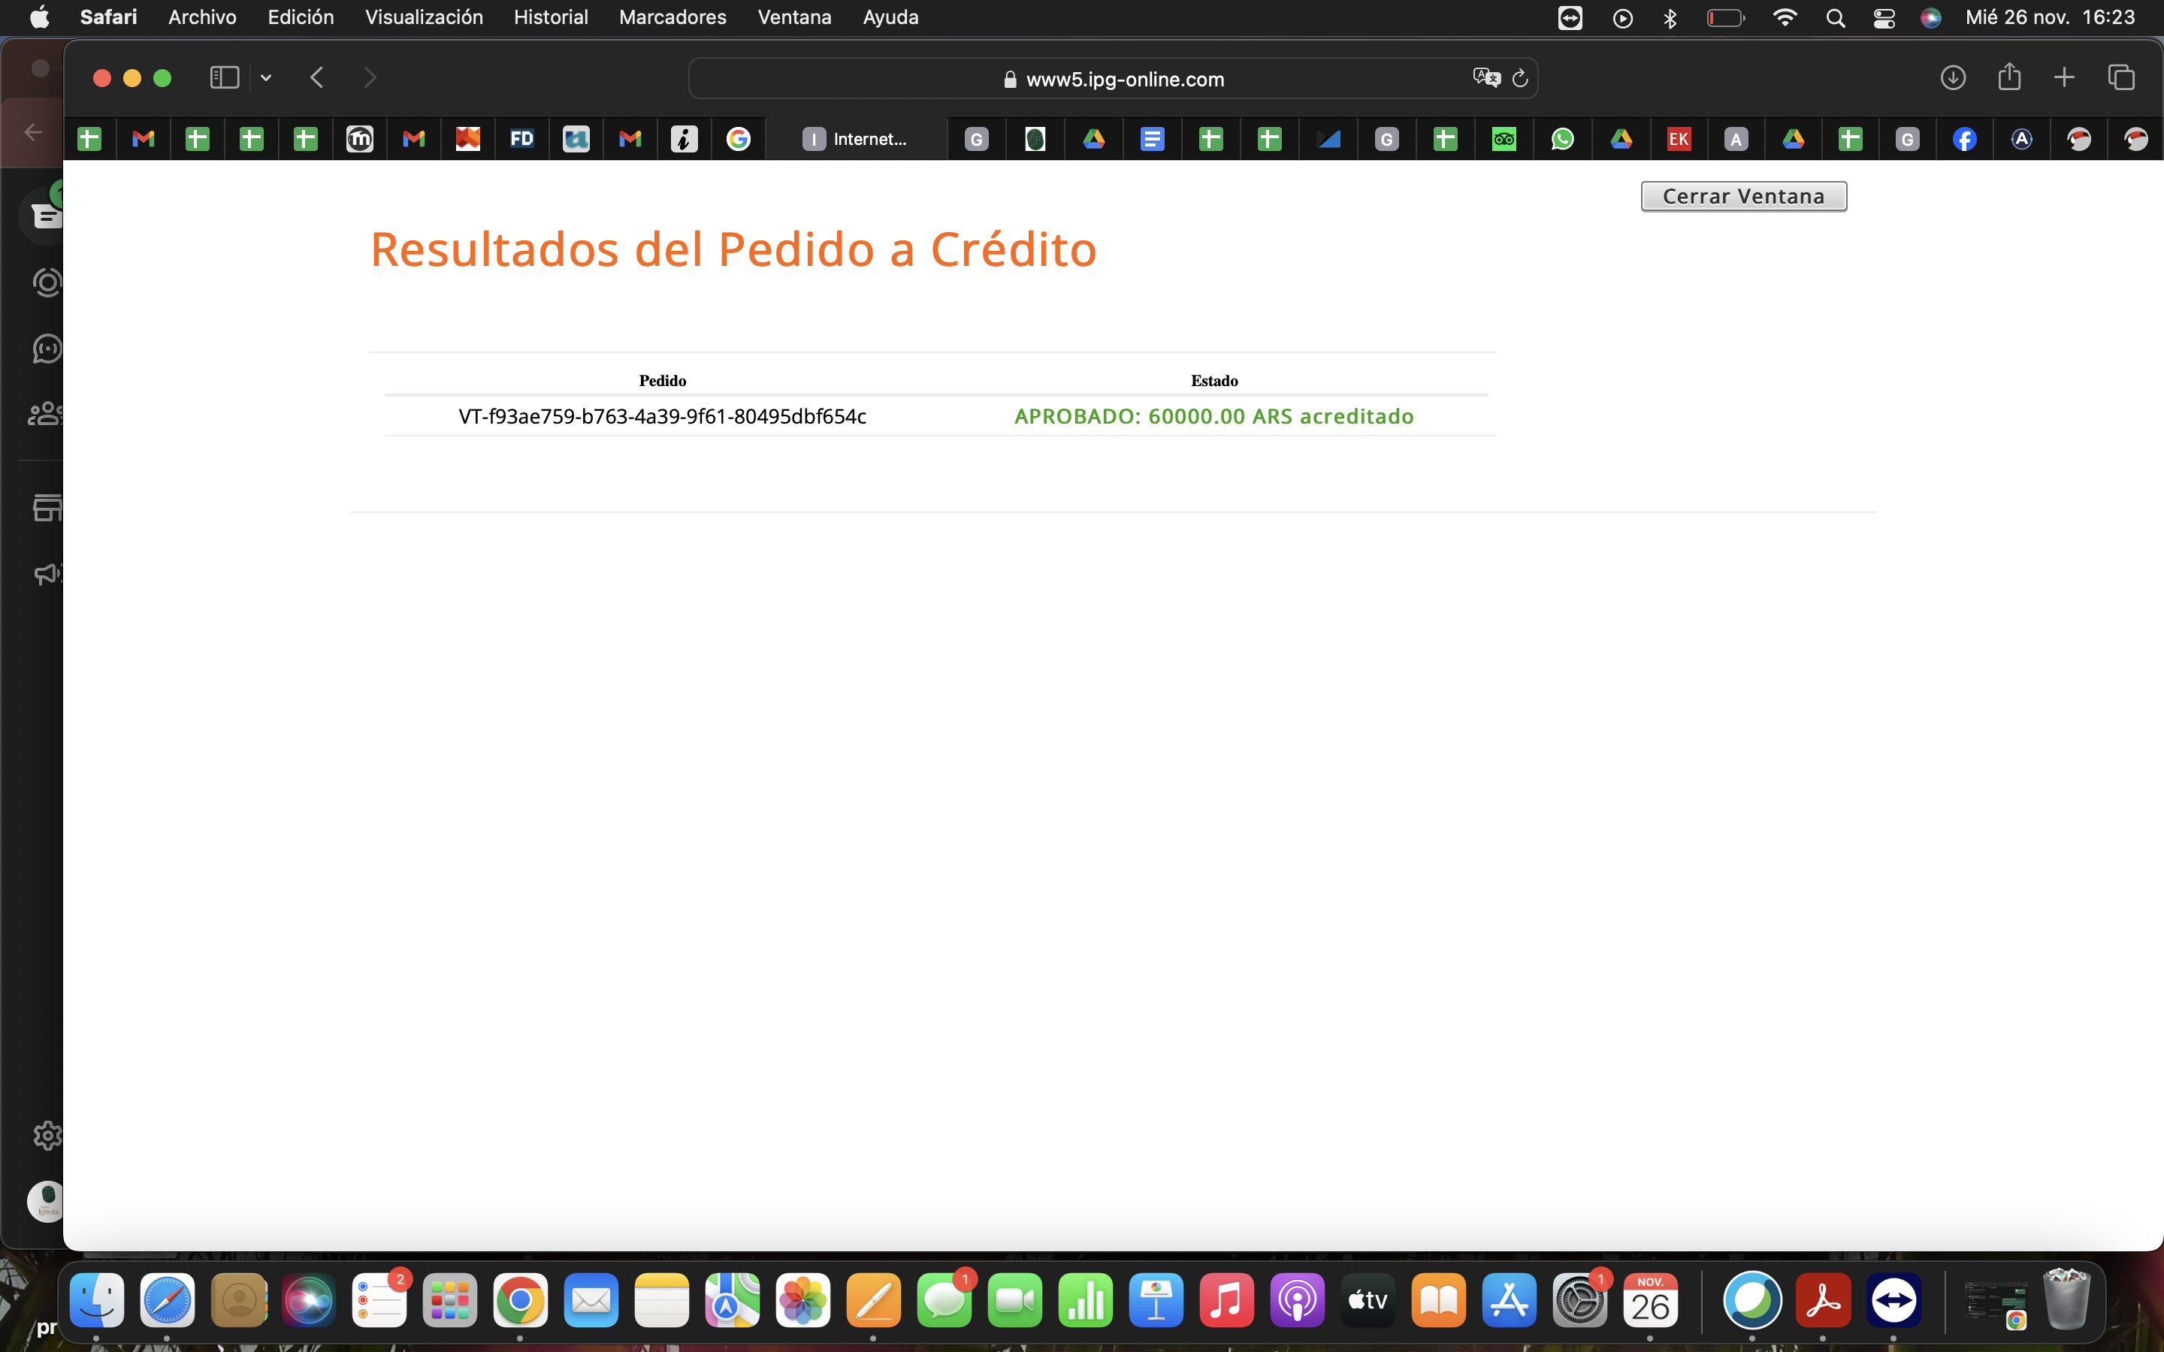
Task: Open the Marcadores menu
Action: 672,17
